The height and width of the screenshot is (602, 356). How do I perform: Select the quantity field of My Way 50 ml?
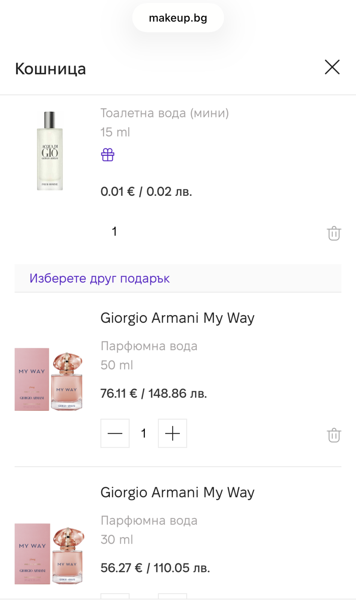coord(143,433)
